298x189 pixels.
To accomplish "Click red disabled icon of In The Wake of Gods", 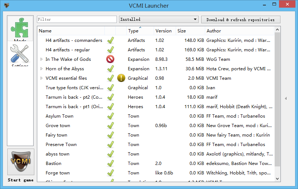I will (110, 59).
